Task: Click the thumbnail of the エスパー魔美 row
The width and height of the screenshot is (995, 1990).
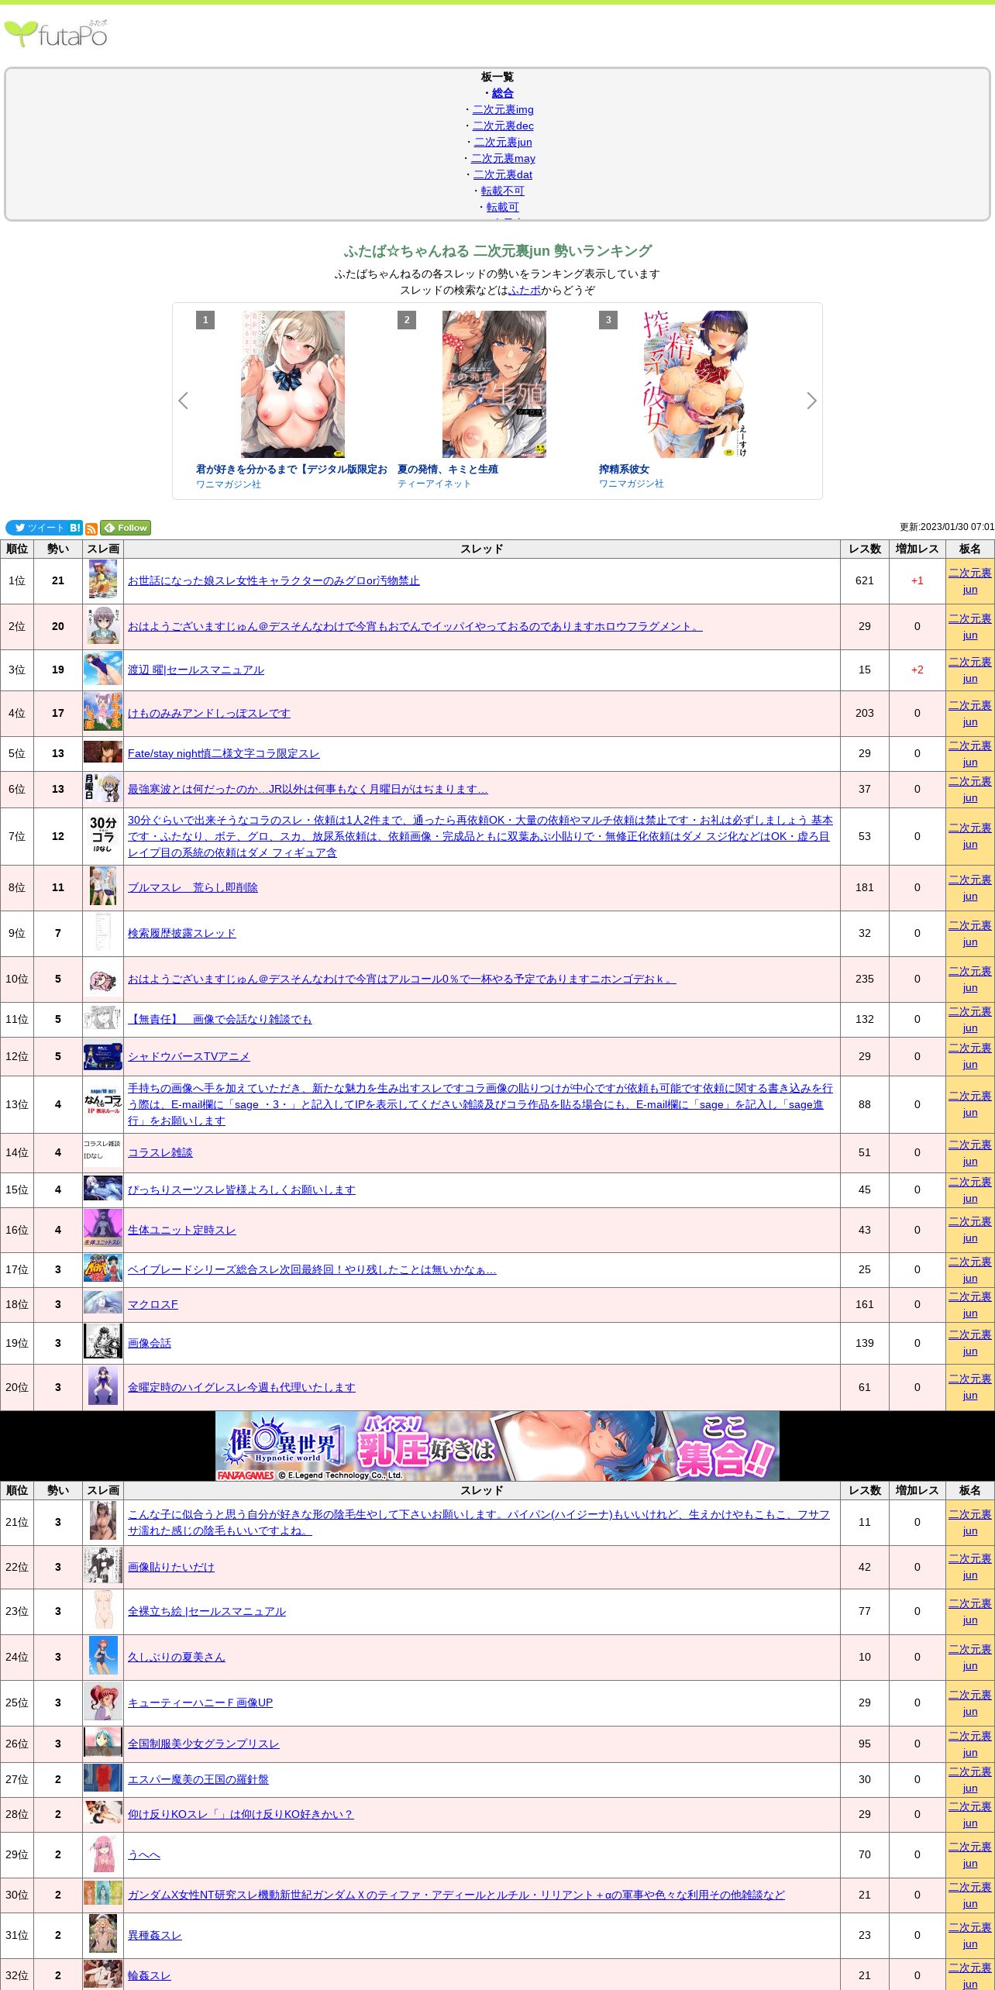Action: (103, 1778)
